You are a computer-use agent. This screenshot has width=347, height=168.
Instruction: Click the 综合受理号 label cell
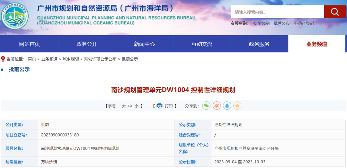(193, 135)
